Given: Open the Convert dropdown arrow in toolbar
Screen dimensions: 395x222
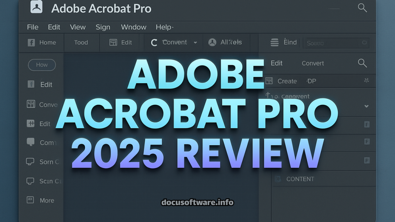Looking at the screenshot, I should coord(196,43).
